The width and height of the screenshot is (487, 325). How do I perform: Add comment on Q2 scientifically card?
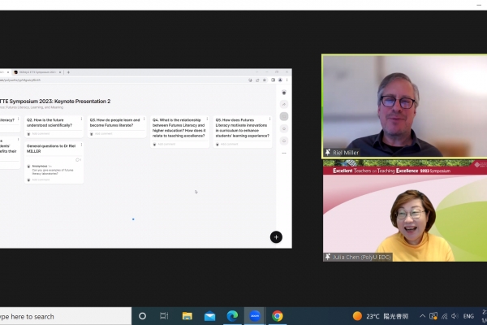pos(41,134)
